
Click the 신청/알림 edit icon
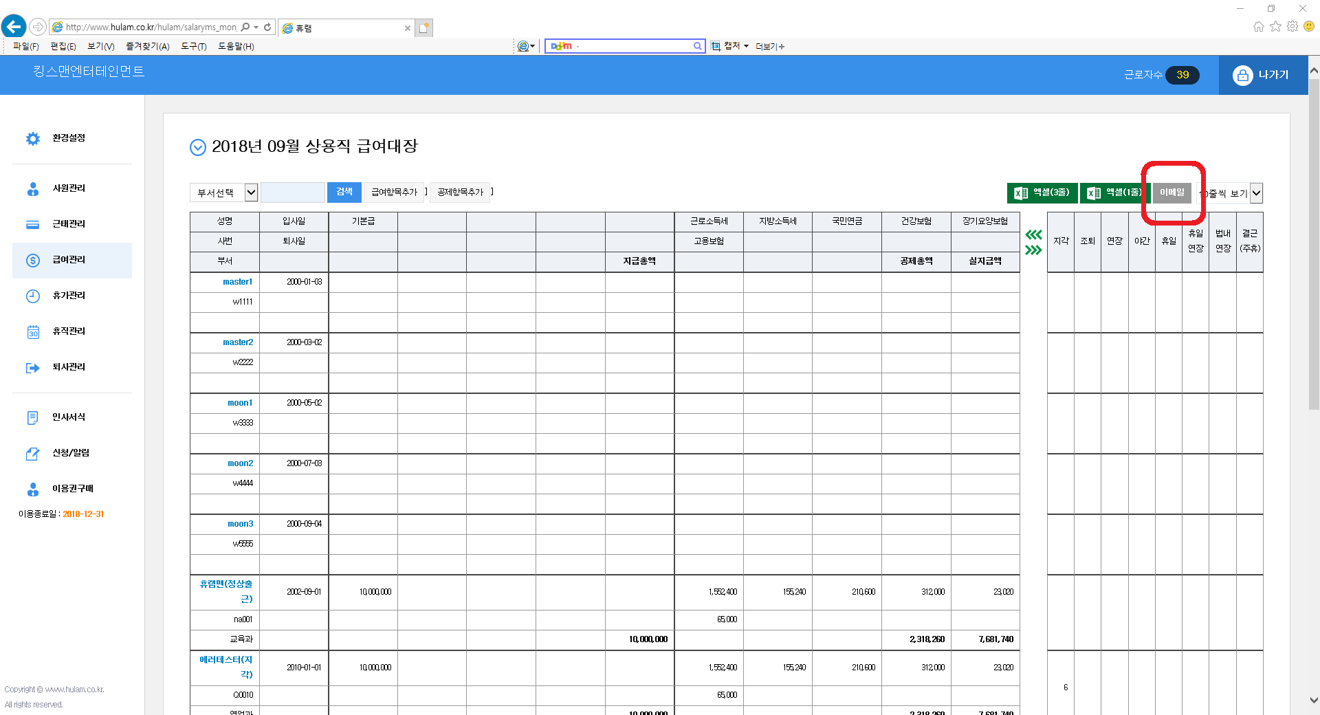pos(33,454)
